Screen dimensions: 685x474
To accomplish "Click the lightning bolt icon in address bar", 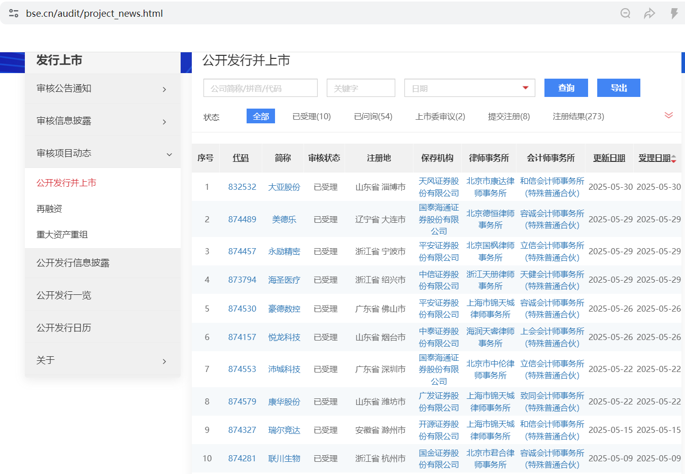I will point(674,13).
